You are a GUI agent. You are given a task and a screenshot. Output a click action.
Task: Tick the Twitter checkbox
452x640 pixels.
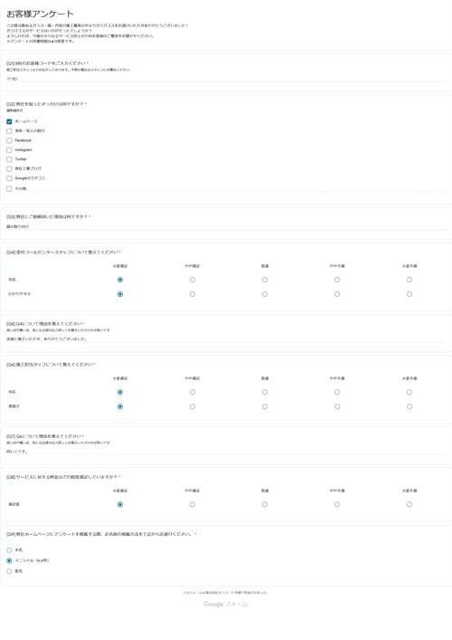pos(9,159)
